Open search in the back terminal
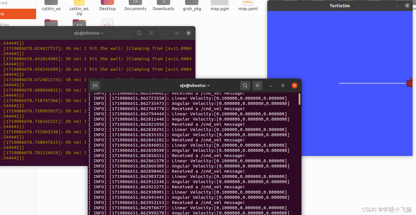 tap(139, 33)
